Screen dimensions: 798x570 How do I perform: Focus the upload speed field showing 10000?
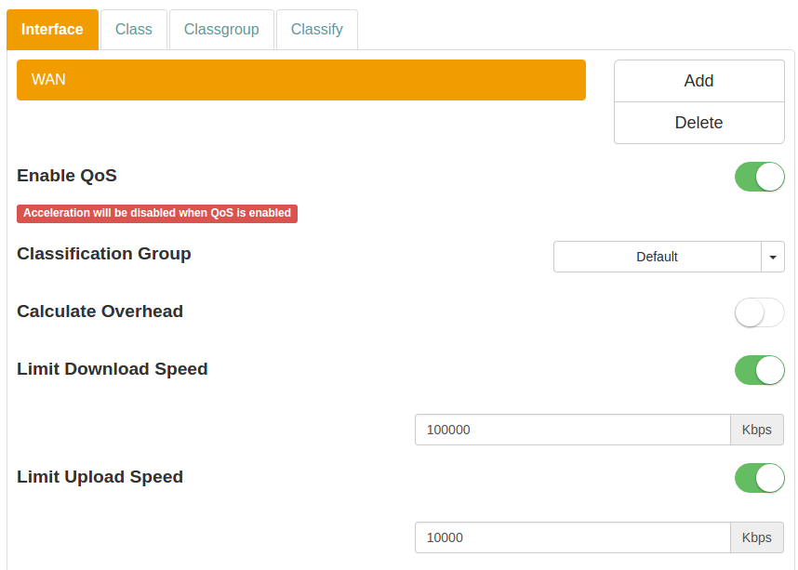coord(572,537)
